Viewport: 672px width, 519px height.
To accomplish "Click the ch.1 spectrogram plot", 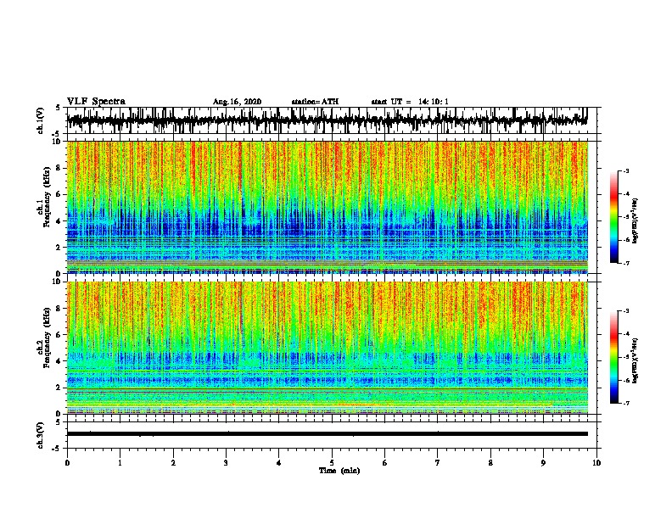I will 328,207.
